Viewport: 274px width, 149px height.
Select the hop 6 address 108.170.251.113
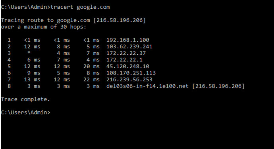point(131,73)
